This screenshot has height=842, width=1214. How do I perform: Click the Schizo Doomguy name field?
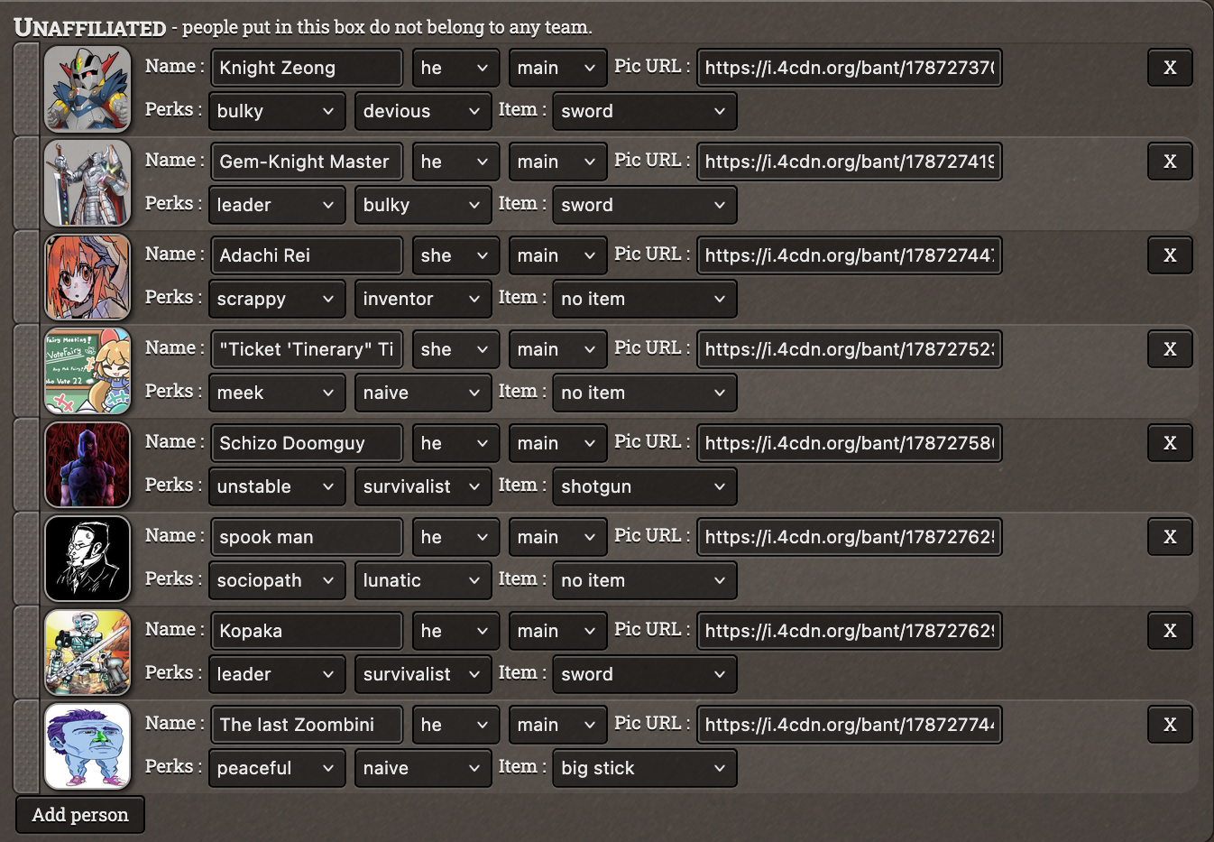pos(307,443)
